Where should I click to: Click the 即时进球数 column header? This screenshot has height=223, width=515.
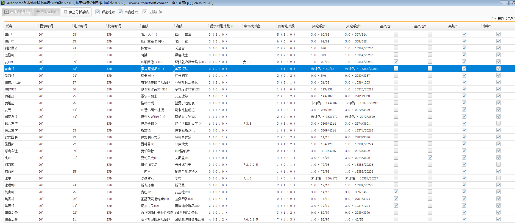(x=286, y=26)
